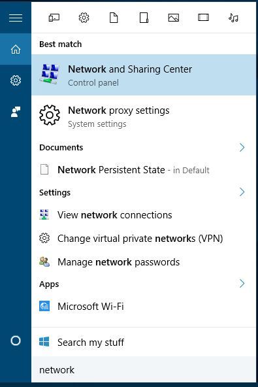Filter results by Photos icon

(x=174, y=18)
